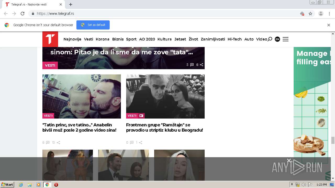Click comments icon under Ramštajn article
335x188 pixels.
click(x=132, y=143)
